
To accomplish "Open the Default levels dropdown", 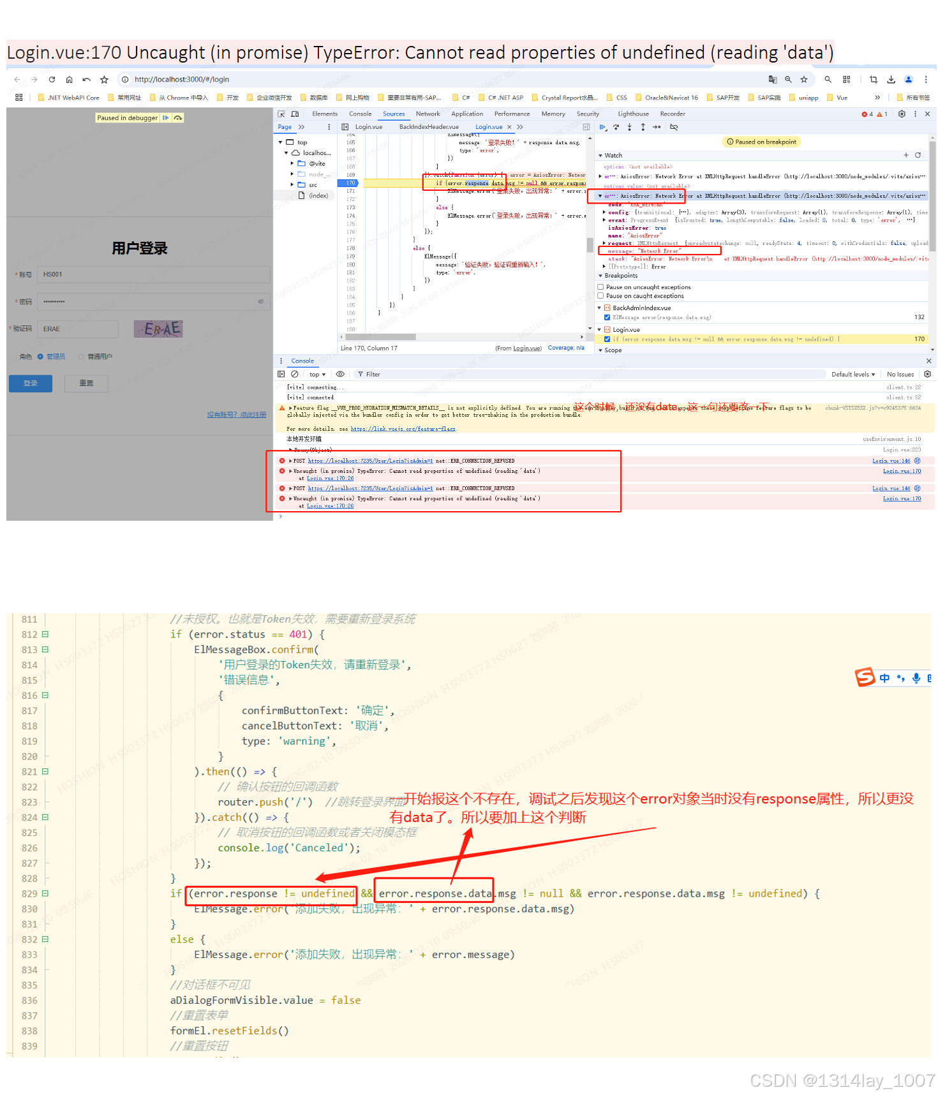I will (x=854, y=375).
